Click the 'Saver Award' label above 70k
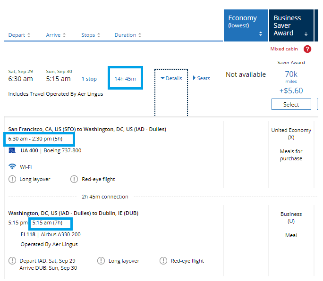The width and height of the screenshot is (323, 281). [291, 63]
